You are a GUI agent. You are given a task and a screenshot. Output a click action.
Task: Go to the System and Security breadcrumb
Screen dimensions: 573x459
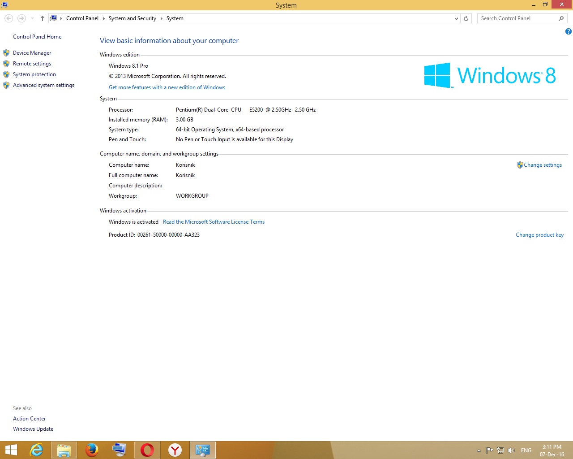[133, 18]
